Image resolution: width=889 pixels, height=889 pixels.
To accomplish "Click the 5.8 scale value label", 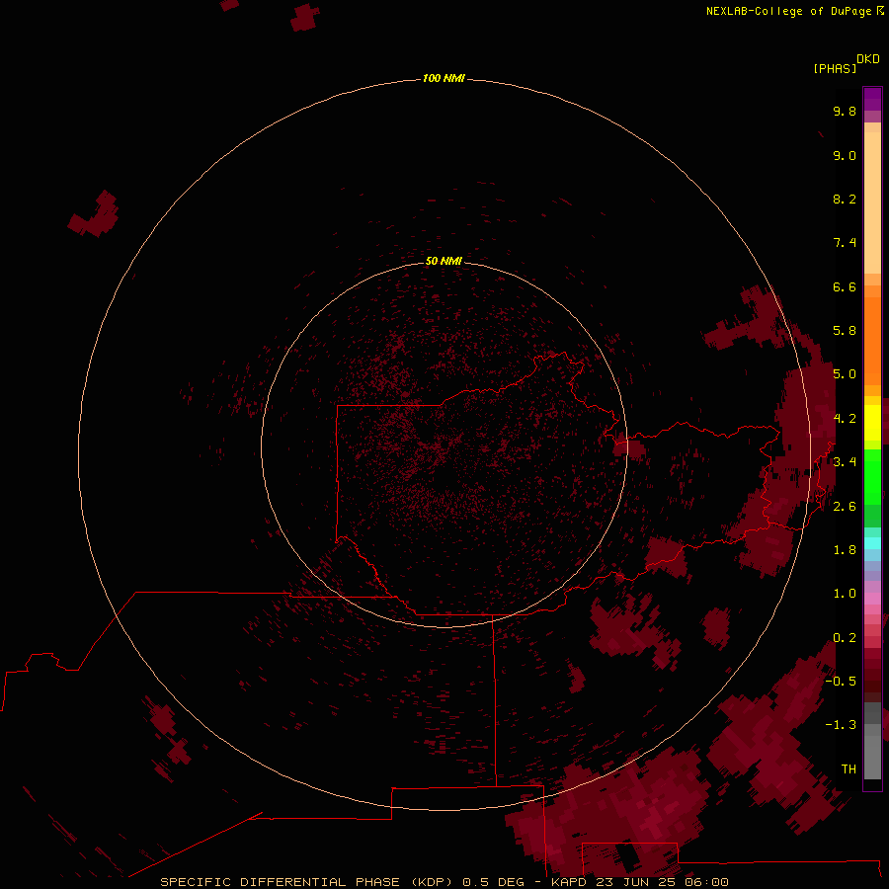I will tap(845, 331).
